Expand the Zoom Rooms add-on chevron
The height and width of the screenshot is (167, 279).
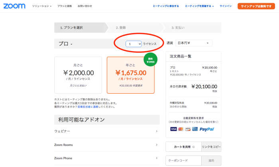pos(157,145)
